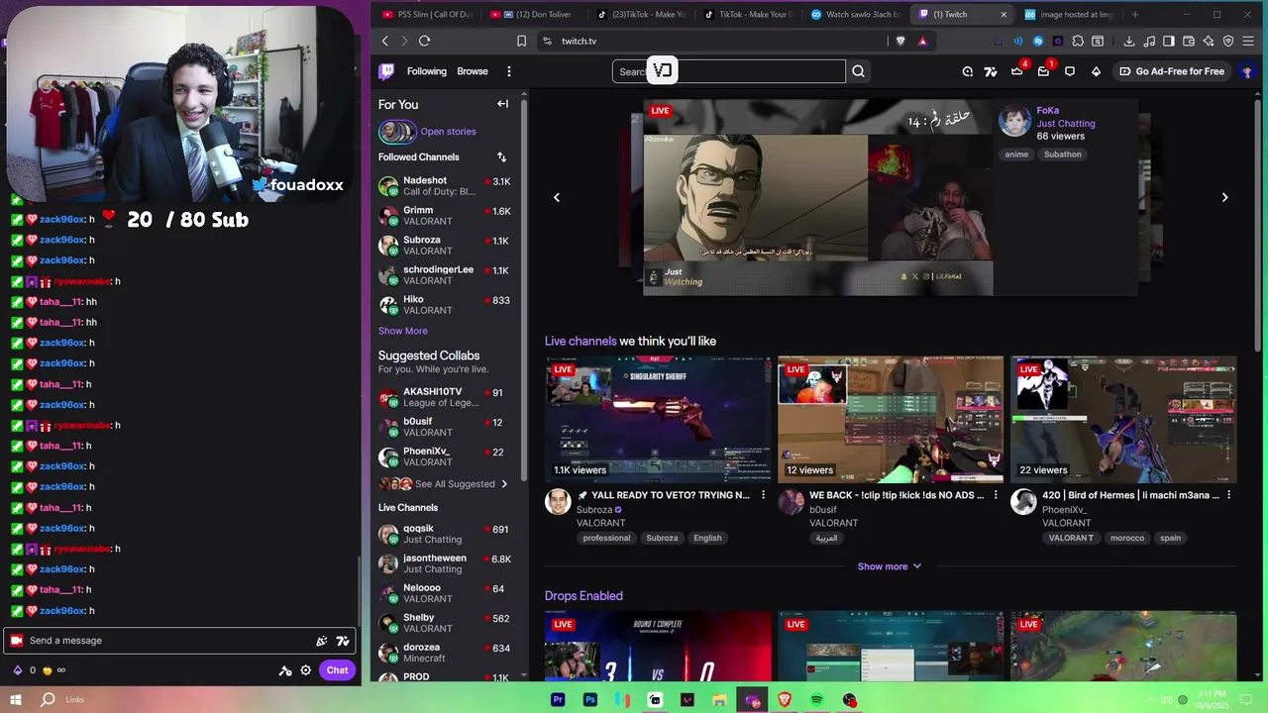Screen dimensions: 1268x713
Task: Open the three-dot menu next to Browse
Action: click(x=508, y=71)
